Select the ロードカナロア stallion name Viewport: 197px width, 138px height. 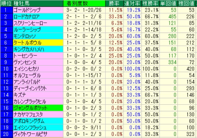point(38,17)
